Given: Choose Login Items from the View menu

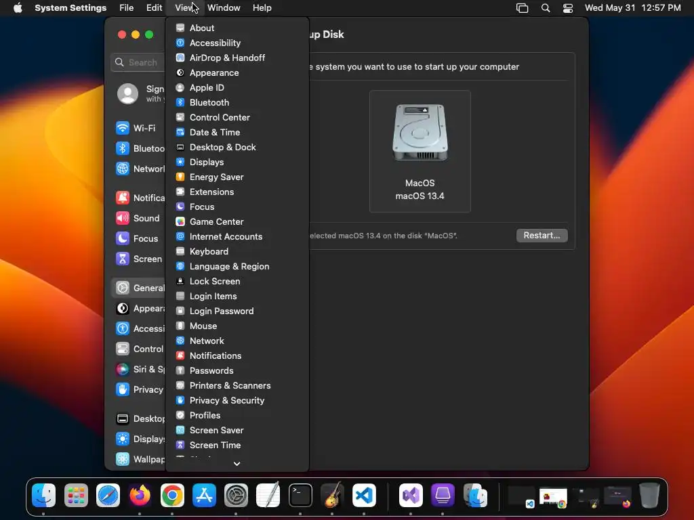Looking at the screenshot, I should pos(237,297).
